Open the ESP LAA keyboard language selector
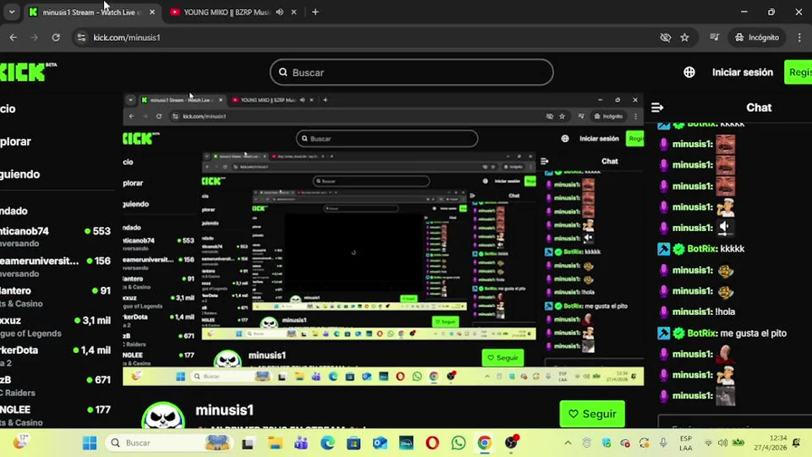Viewport: 812px width, 457px height. pyautogui.click(x=686, y=443)
